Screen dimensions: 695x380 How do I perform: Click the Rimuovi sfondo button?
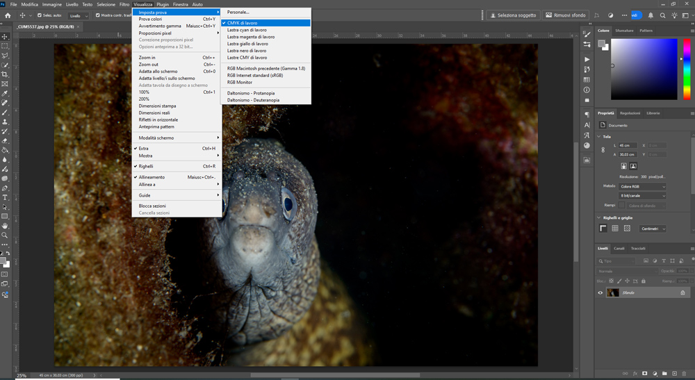[566, 15]
